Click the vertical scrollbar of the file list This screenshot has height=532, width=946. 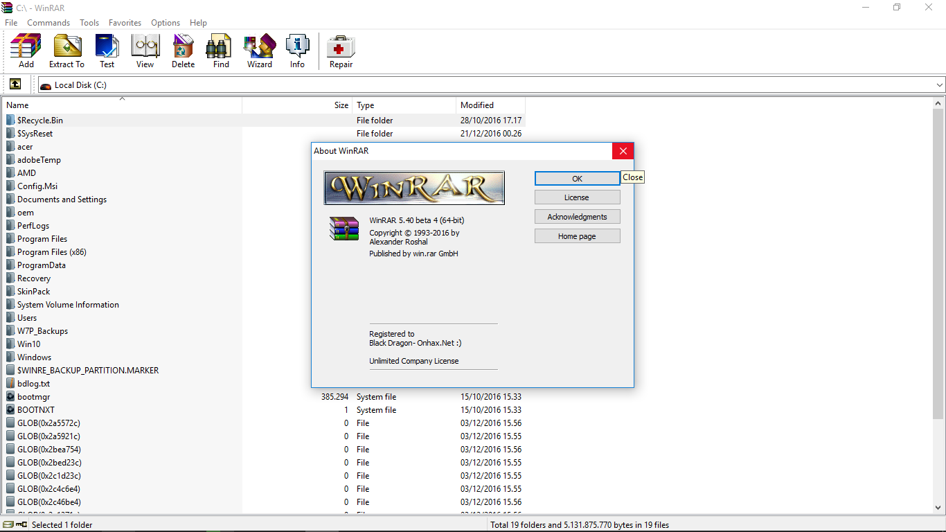(938, 263)
